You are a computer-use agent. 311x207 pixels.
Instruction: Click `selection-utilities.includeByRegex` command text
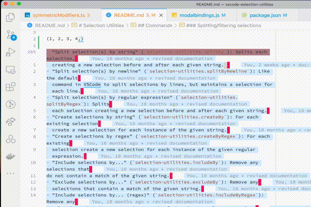coord(207,195)
